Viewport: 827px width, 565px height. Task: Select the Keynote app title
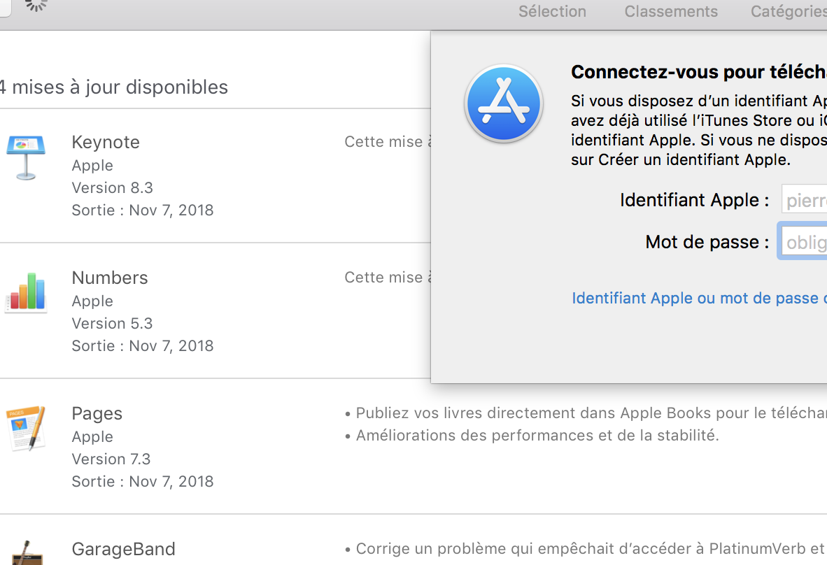tap(106, 143)
